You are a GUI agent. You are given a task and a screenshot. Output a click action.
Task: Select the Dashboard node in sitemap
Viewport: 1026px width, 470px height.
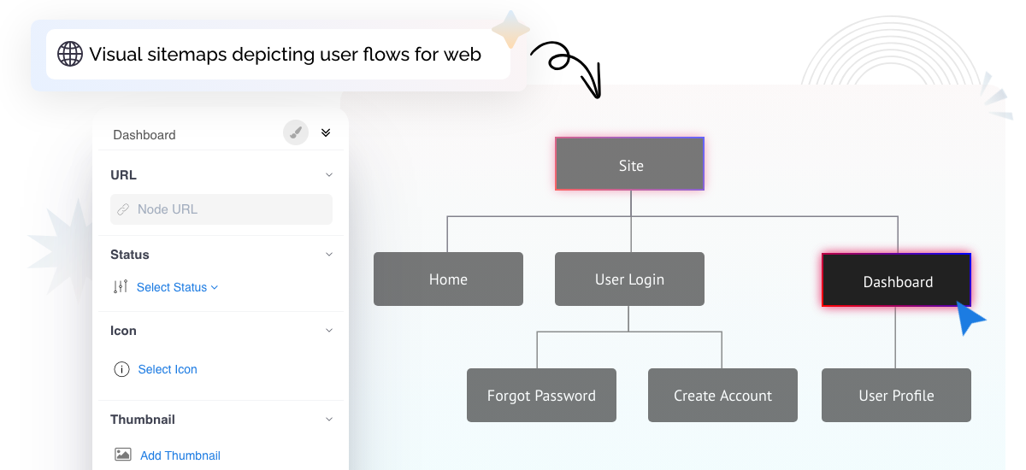(897, 279)
